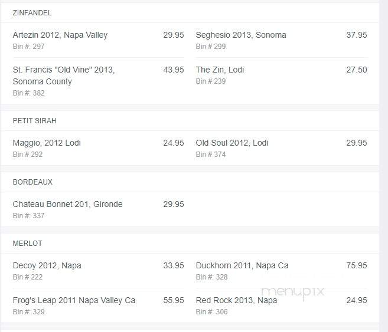Click the MERLOT section heading
Image resolution: width=388 pixels, height=332 pixels.
pos(28,244)
